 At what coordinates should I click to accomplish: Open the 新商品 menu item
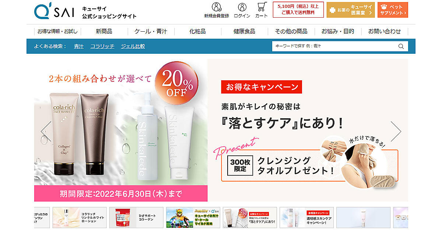coord(104,31)
